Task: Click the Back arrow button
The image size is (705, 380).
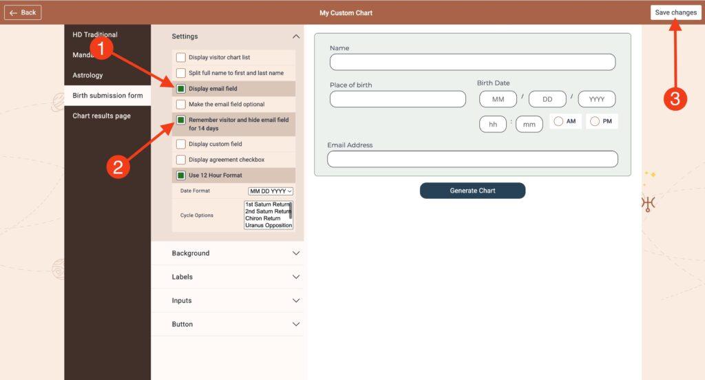Action: (x=23, y=12)
